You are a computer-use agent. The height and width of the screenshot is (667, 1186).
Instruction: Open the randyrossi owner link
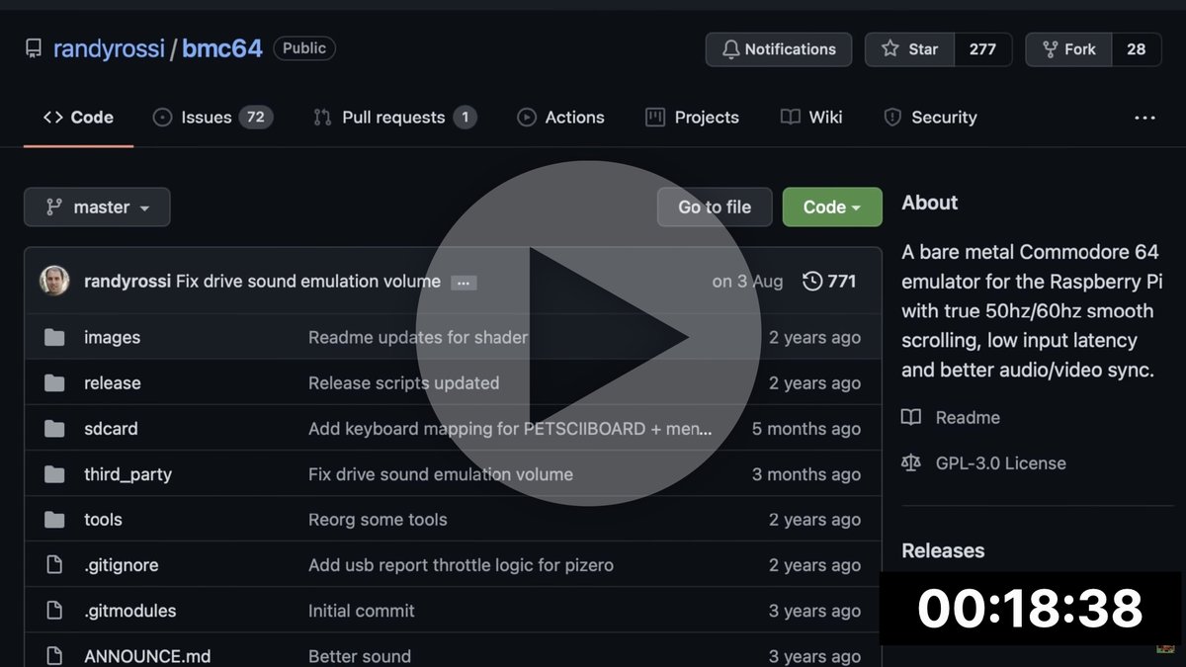click(109, 48)
